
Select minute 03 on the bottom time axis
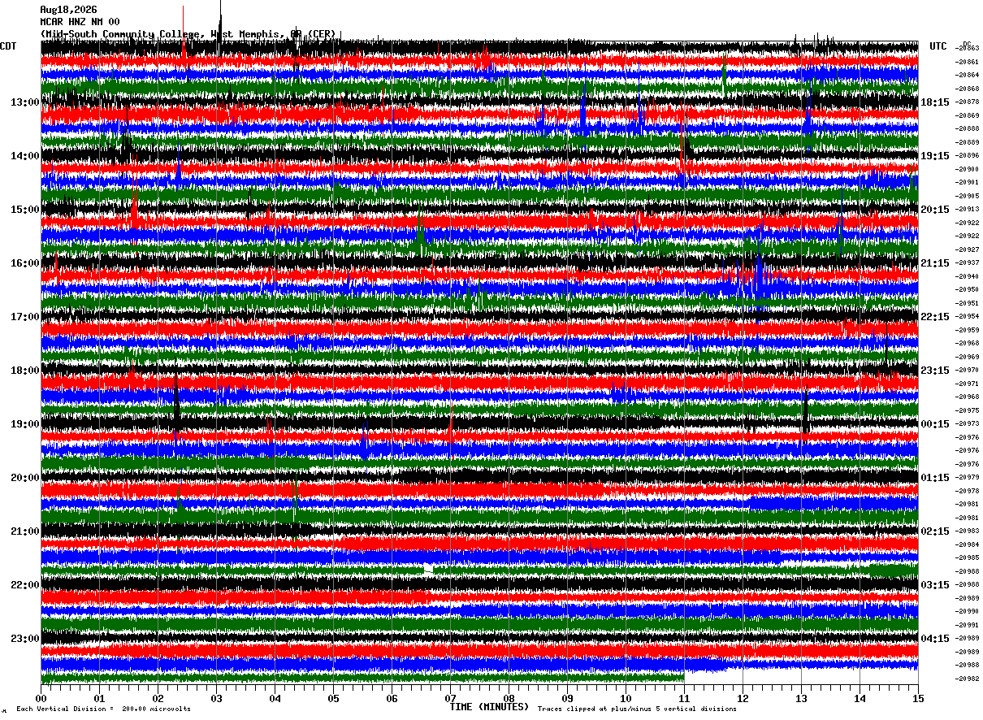tap(216, 698)
